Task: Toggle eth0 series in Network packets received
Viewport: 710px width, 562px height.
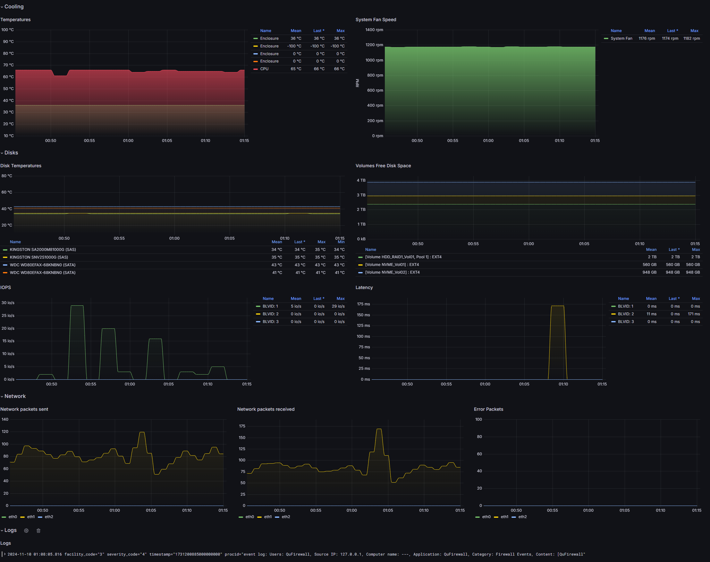Action: pyautogui.click(x=249, y=517)
